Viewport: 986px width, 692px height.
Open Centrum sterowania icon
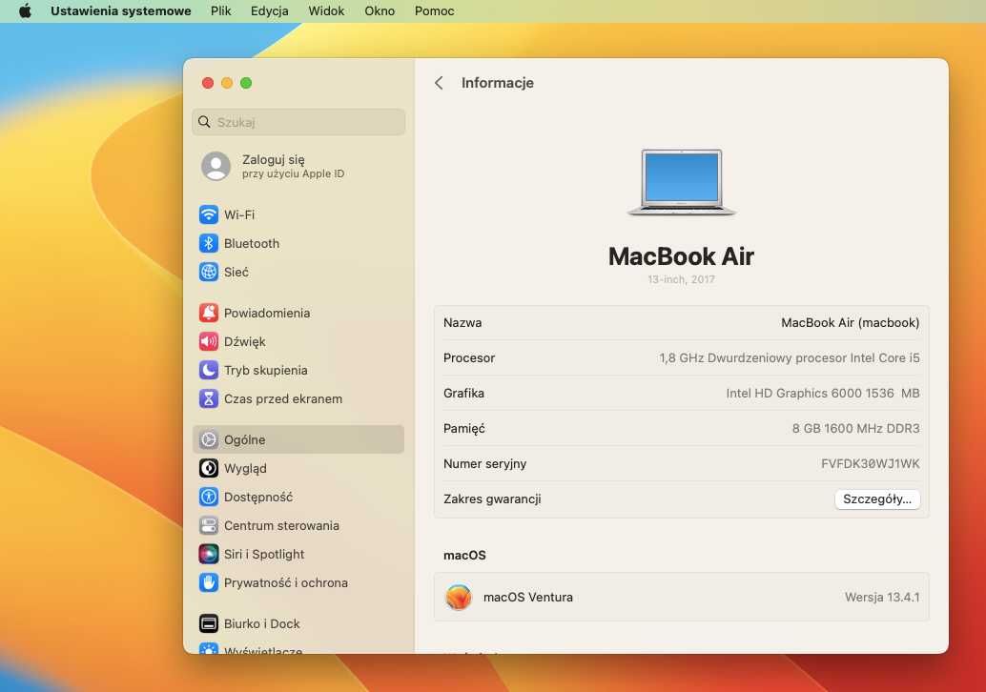pos(209,525)
